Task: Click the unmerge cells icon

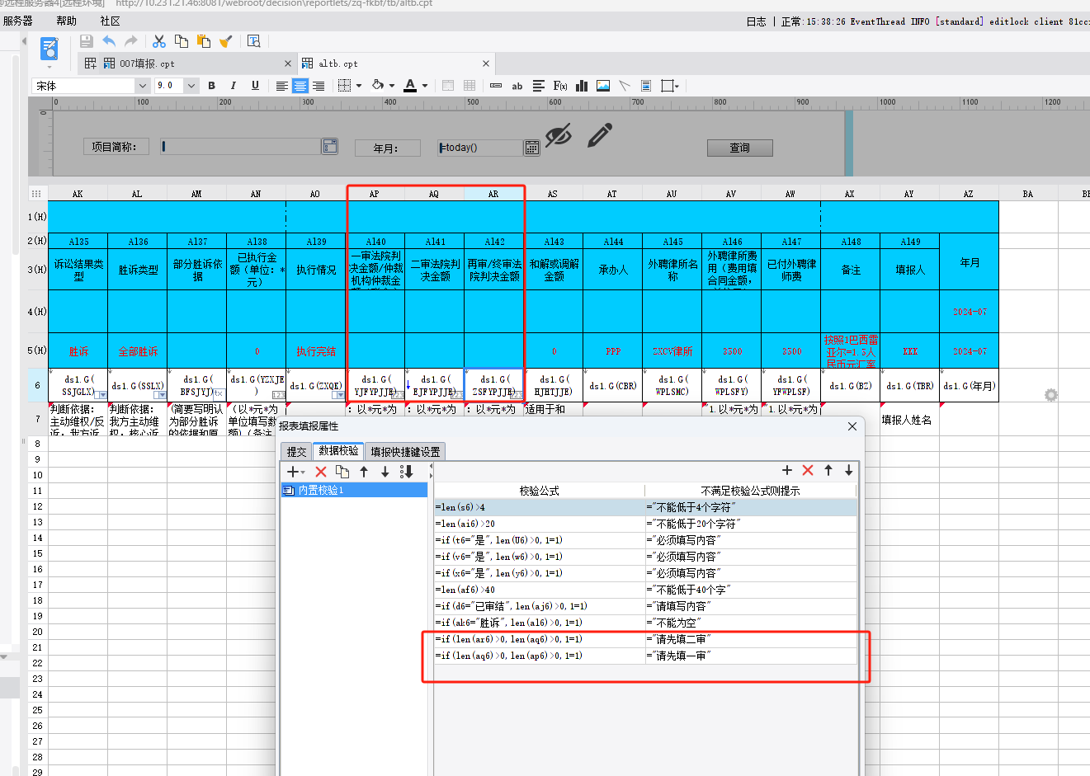Action: pos(470,86)
